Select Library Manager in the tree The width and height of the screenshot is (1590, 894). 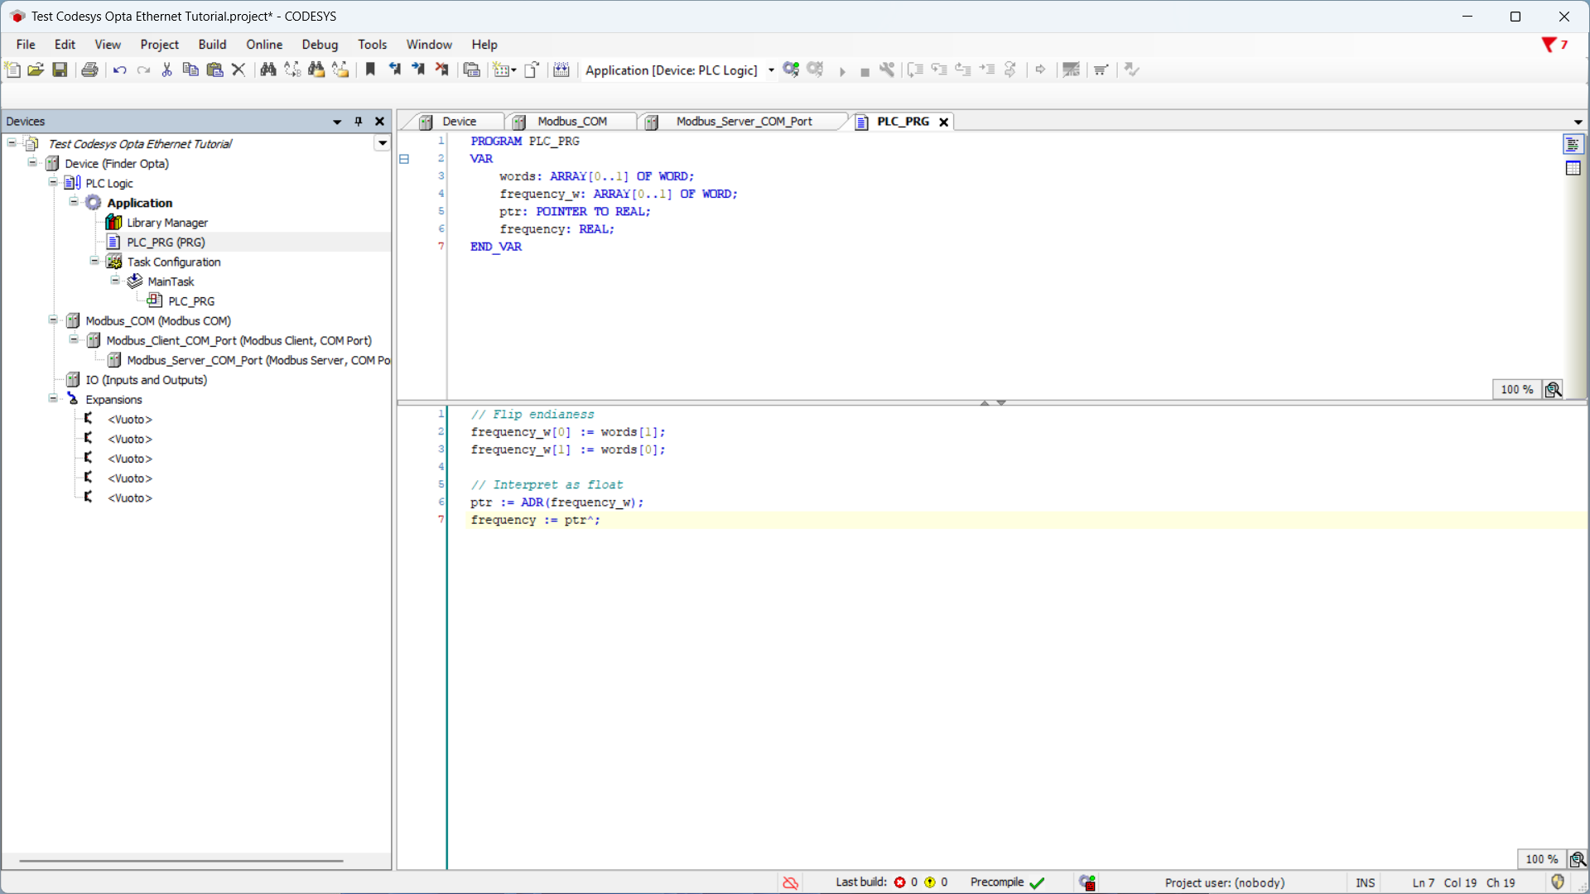click(x=166, y=223)
